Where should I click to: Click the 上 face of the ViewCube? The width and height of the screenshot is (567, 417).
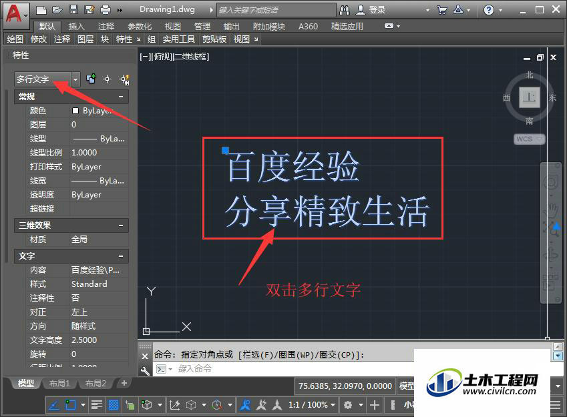530,97
